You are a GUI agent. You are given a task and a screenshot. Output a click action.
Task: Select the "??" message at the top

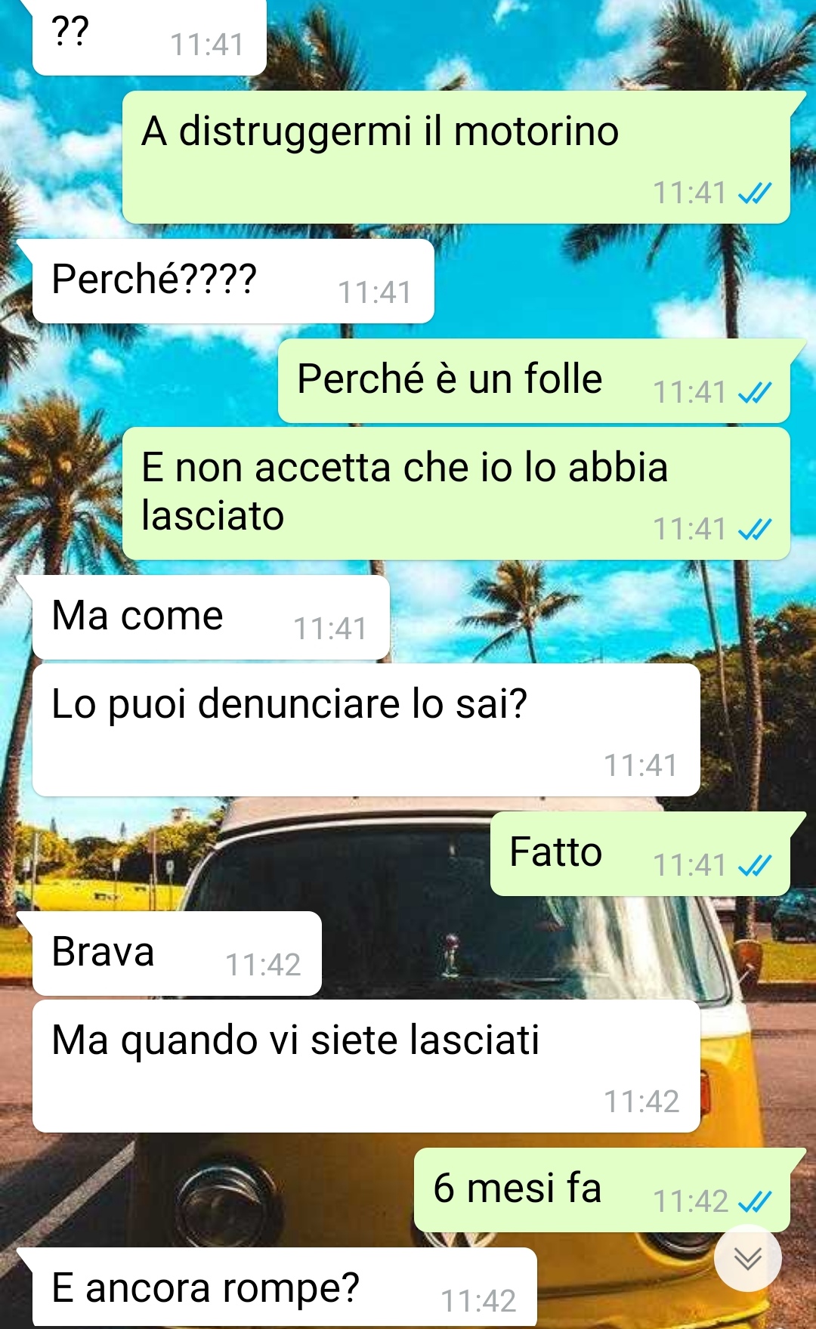pos(149,38)
